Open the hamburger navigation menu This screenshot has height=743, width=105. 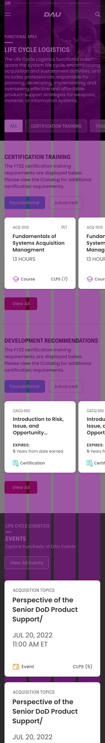(8, 14)
